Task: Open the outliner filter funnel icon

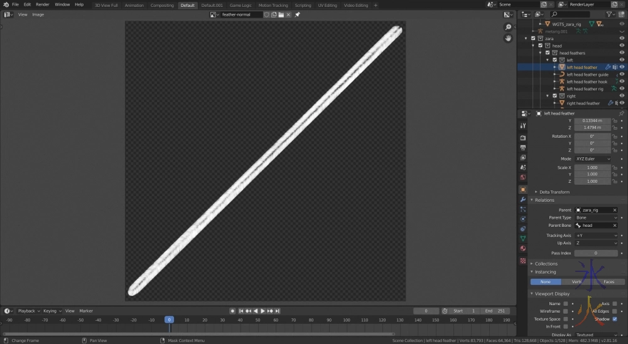Action: coord(609,14)
